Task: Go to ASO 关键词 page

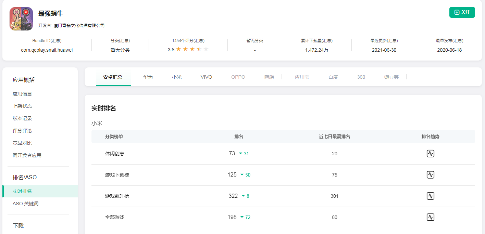Action: (x=26, y=204)
